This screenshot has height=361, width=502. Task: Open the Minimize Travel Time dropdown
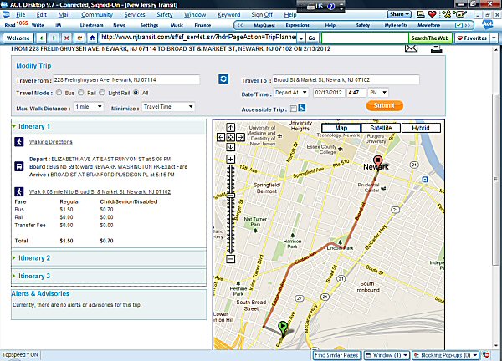[x=168, y=107]
